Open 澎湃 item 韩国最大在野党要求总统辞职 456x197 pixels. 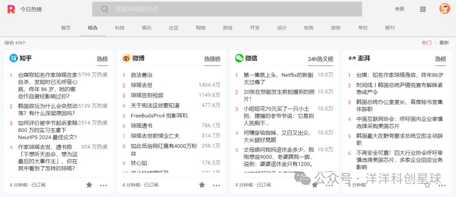click(x=399, y=140)
